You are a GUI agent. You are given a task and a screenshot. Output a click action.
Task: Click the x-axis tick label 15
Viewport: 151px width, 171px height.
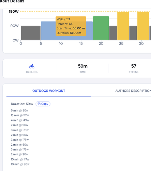point(81,43)
